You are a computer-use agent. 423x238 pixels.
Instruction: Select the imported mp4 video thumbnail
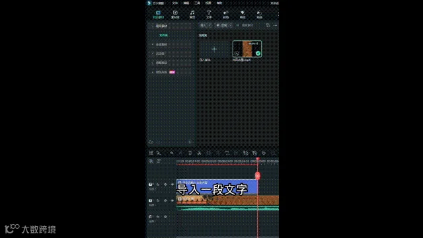coord(247,49)
